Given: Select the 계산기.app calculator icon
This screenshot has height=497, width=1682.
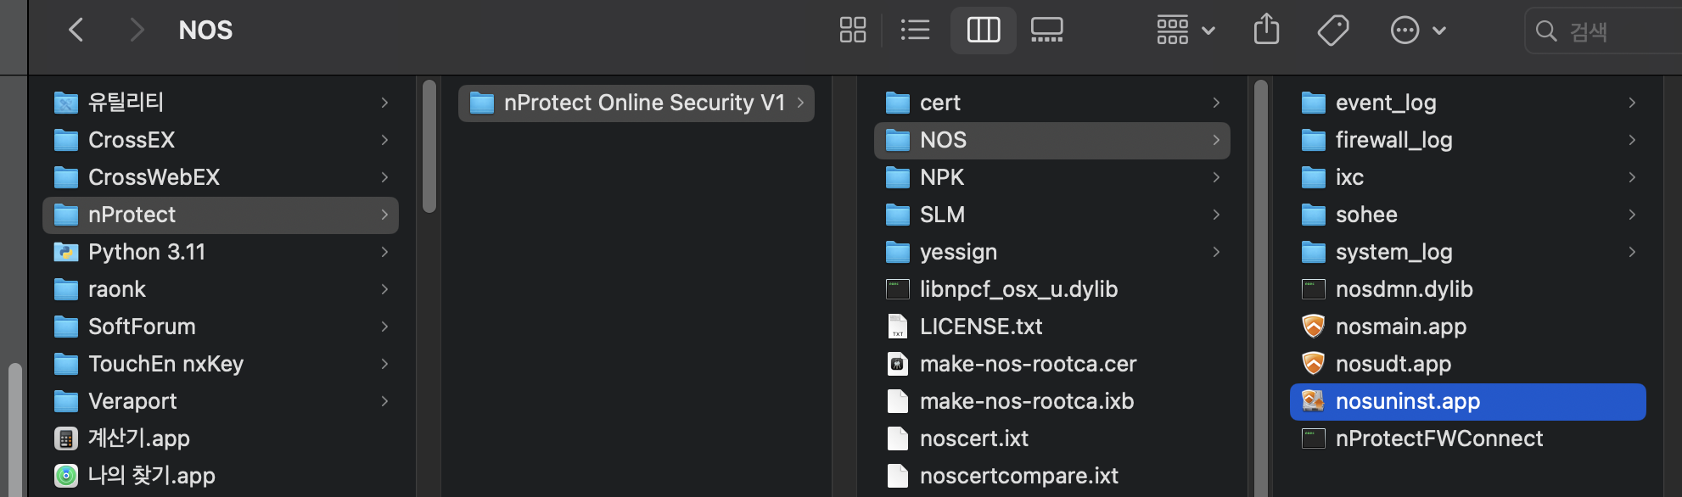Looking at the screenshot, I should (x=66, y=438).
